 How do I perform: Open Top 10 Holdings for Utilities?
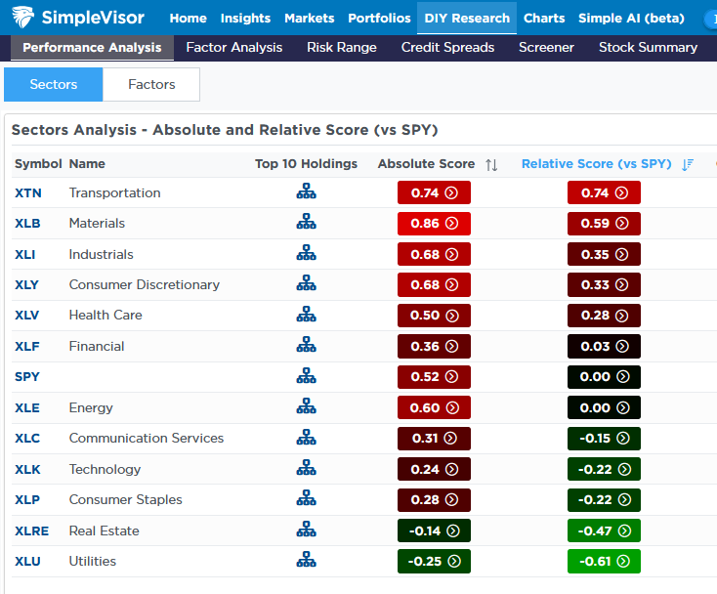(306, 561)
